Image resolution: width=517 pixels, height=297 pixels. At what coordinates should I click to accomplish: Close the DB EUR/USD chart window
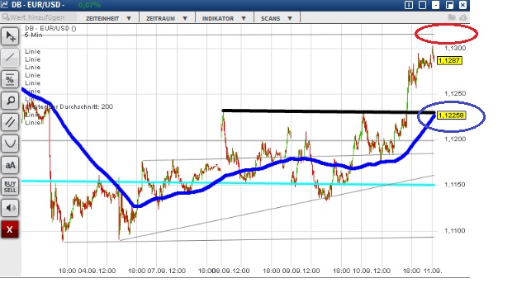[463, 5]
